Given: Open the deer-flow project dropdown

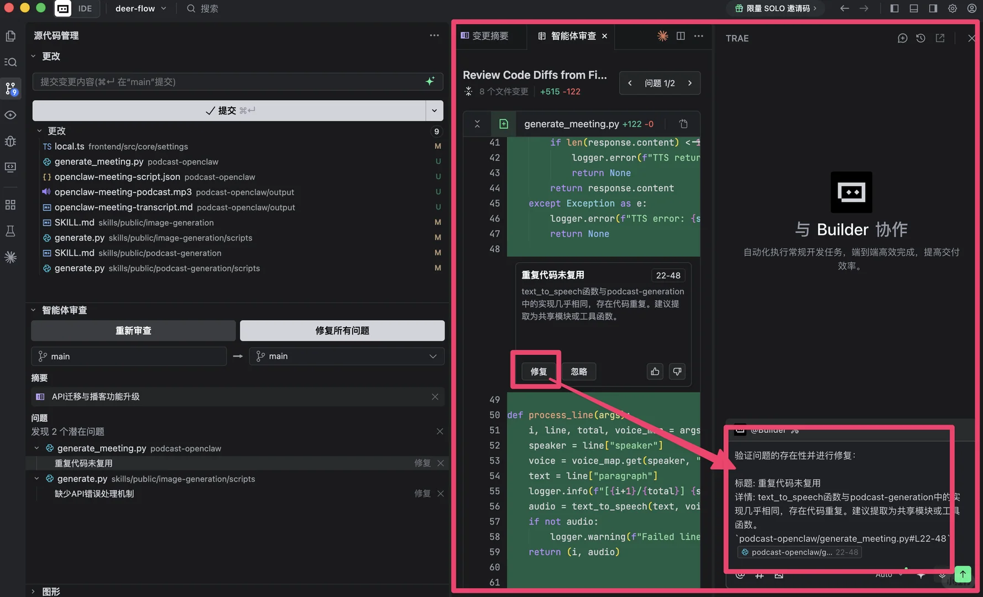Looking at the screenshot, I should pyautogui.click(x=140, y=8).
